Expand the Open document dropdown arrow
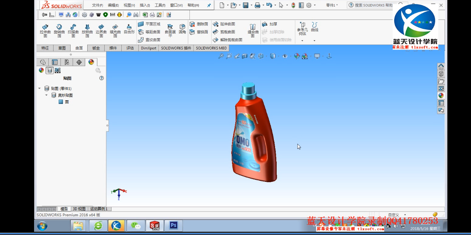471x235 pixels. pyautogui.click(x=239, y=5)
